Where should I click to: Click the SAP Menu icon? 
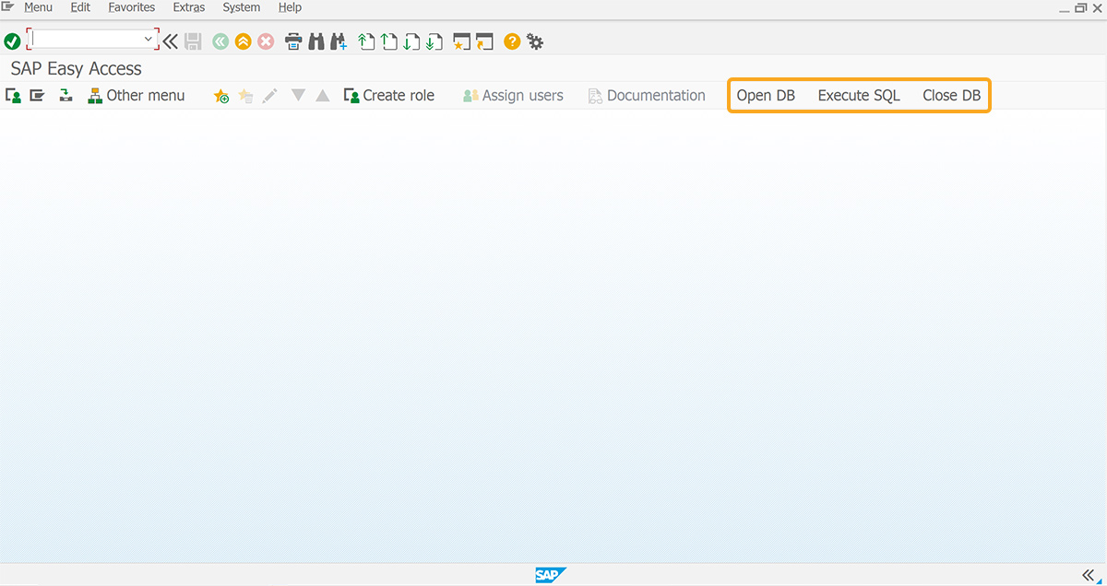click(x=37, y=96)
